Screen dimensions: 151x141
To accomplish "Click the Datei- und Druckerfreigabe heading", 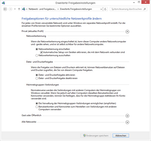I will [39, 62].
